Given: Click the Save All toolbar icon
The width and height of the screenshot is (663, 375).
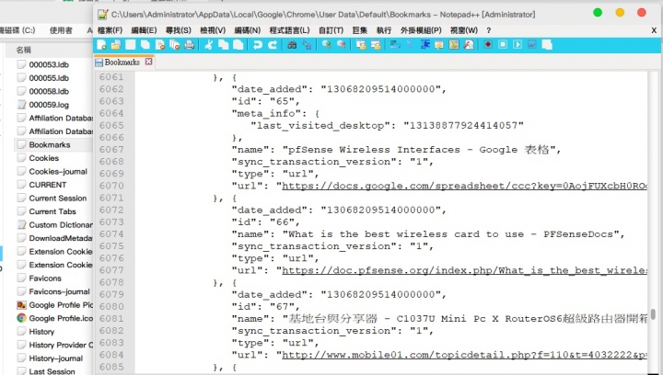Looking at the screenshot, I should point(145,45).
